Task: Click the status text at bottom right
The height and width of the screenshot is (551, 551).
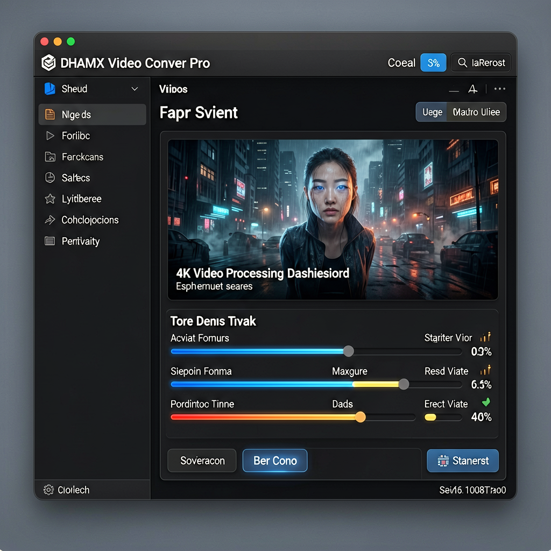Action: pos(472,490)
